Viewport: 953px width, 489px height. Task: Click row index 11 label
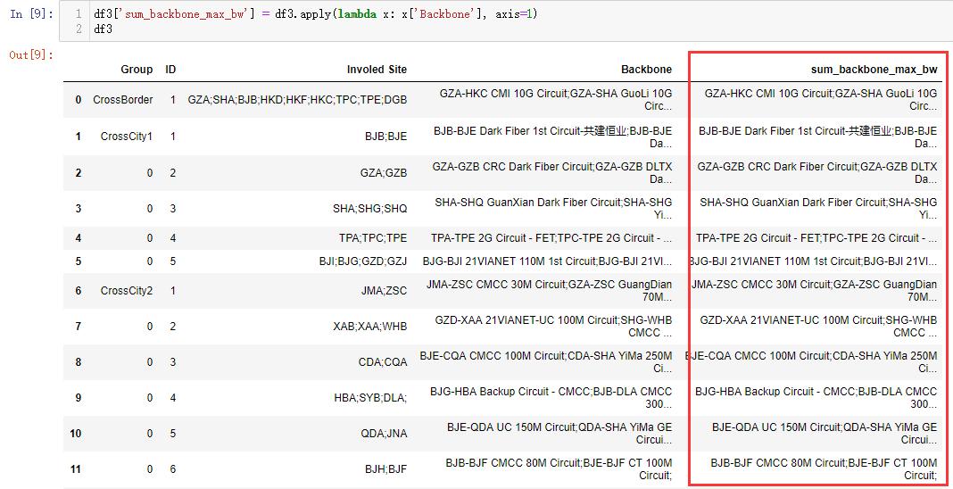pos(75,469)
